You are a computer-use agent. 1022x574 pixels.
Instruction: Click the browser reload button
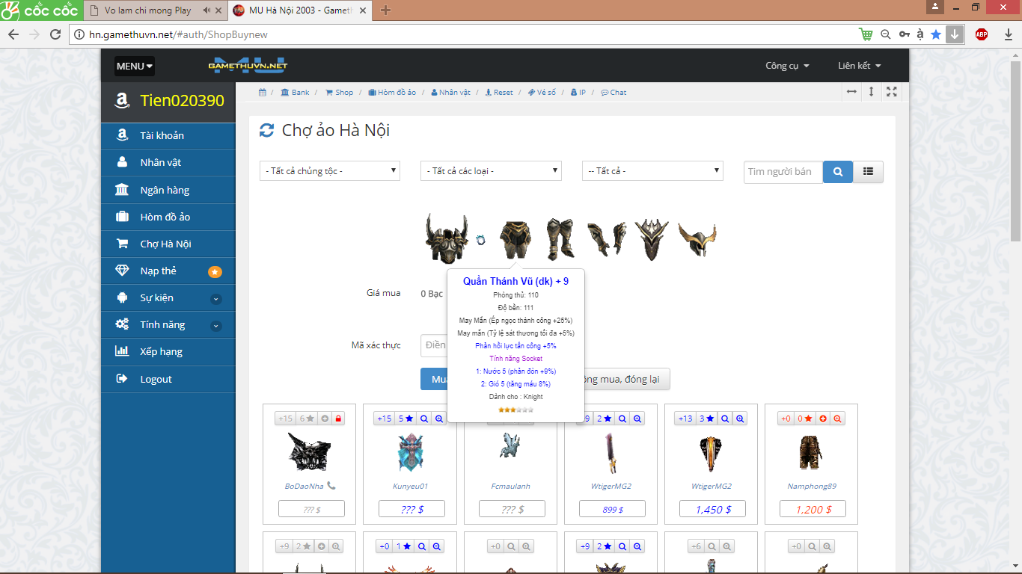pyautogui.click(x=55, y=34)
